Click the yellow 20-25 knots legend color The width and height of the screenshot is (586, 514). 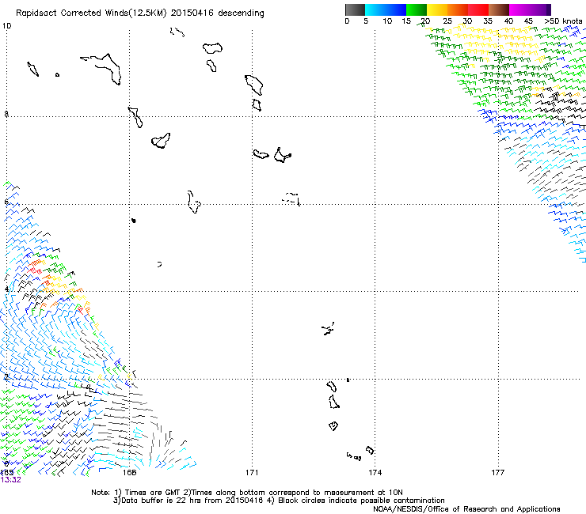tap(437, 9)
